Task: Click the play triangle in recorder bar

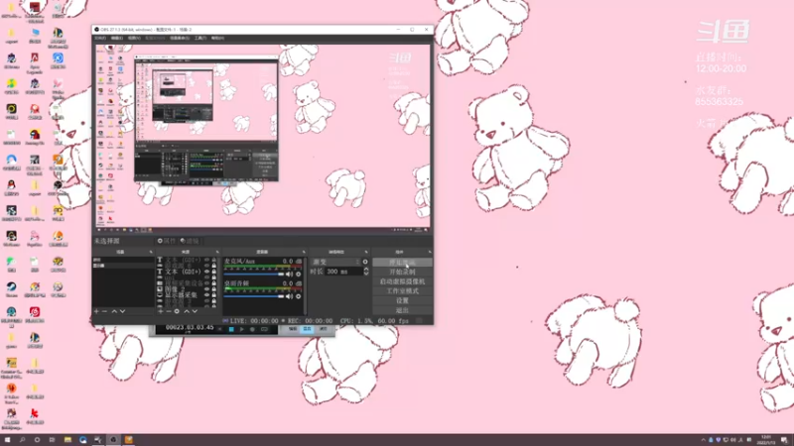Action: click(x=242, y=329)
